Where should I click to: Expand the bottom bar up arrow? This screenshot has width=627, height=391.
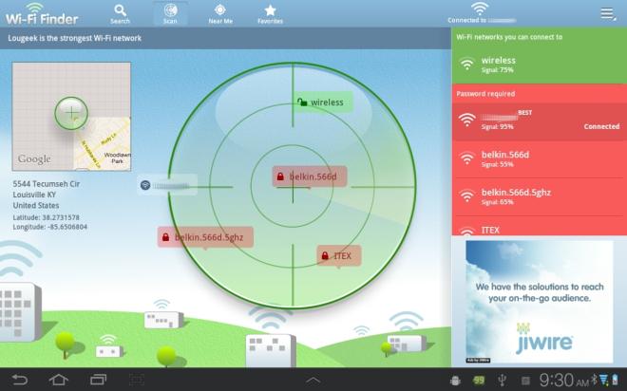coord(313,381)
